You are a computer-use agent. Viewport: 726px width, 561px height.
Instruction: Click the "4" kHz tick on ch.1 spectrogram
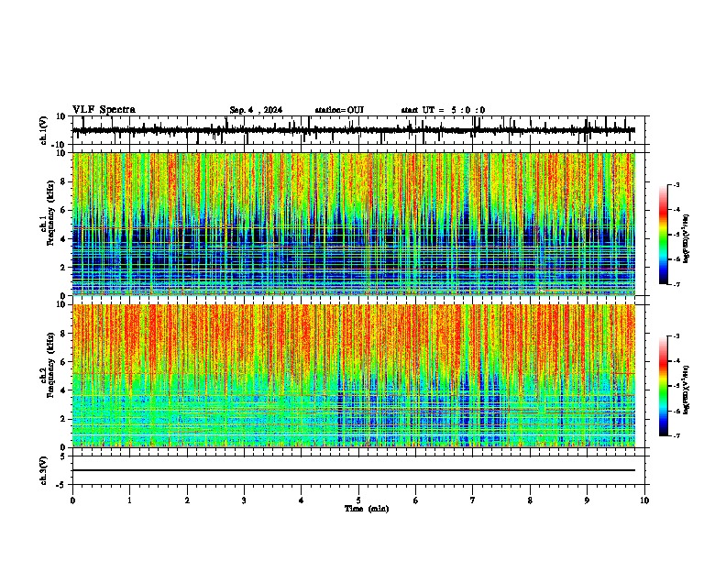[63, 239]
